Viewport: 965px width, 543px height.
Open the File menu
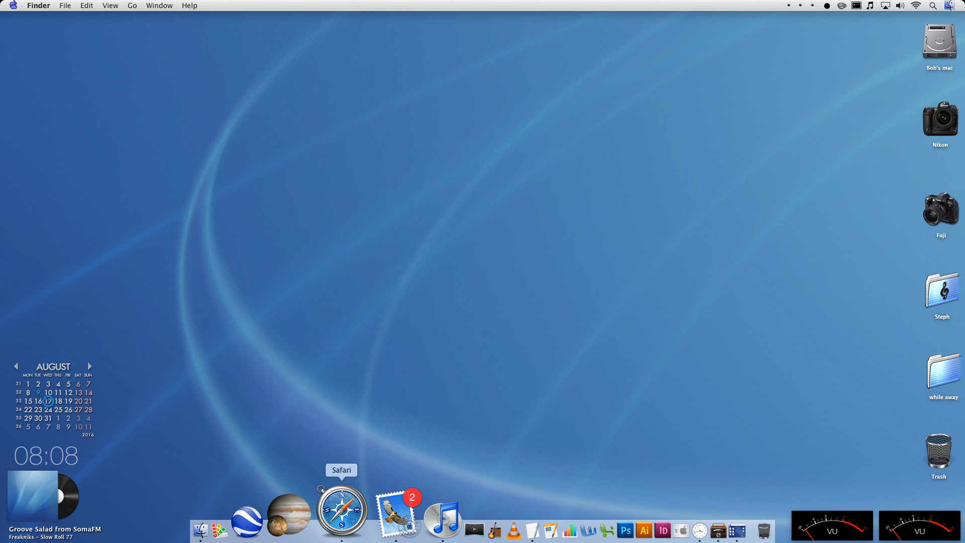pos(65,6)
